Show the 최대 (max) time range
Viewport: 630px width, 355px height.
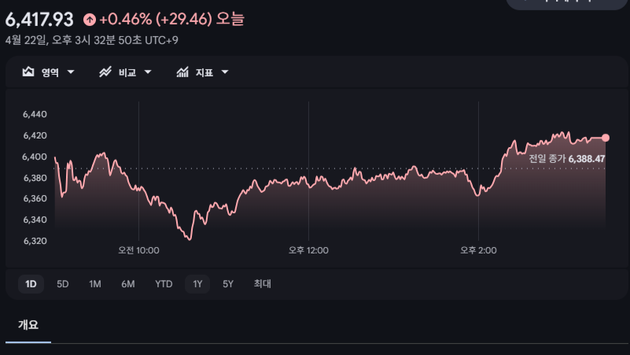(x=262, y=284)
